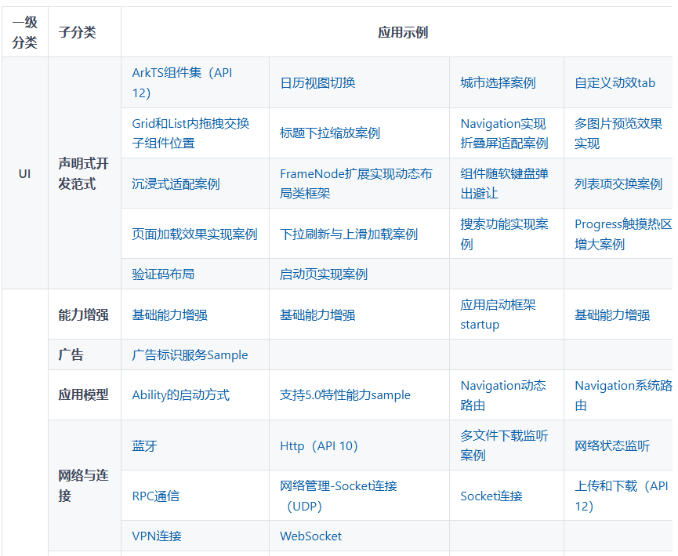Open the 支持5.0特性能力sample link
This screenshot has width=678, height=556.
345,395
